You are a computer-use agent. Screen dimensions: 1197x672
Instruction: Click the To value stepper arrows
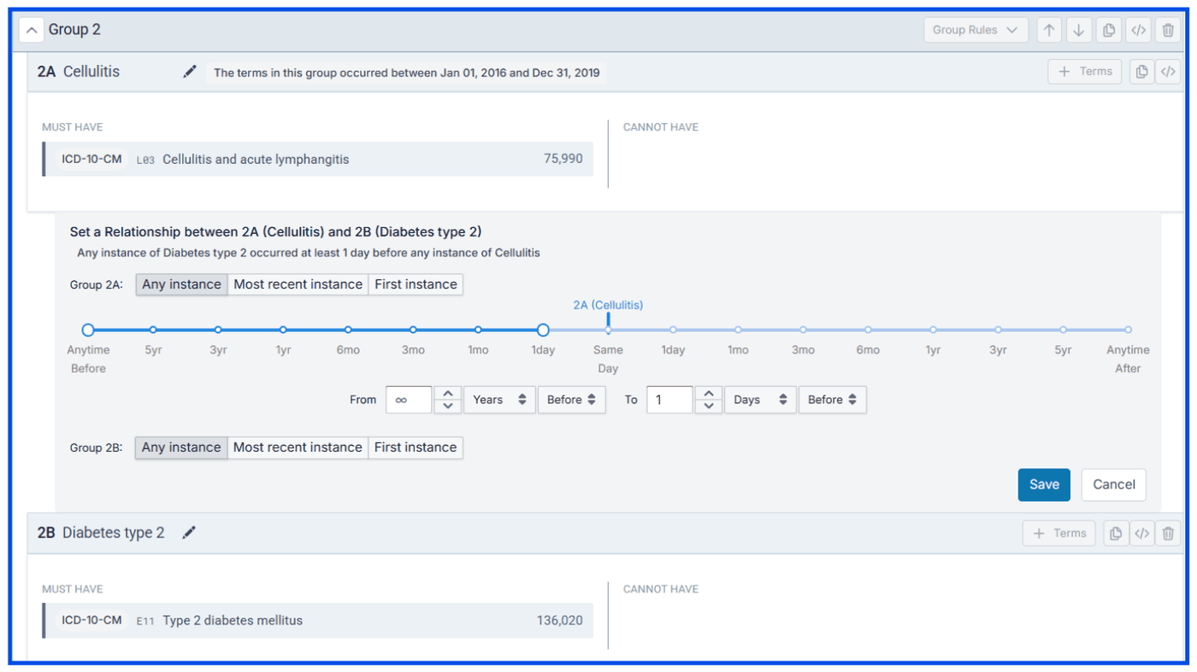[708, 400]
